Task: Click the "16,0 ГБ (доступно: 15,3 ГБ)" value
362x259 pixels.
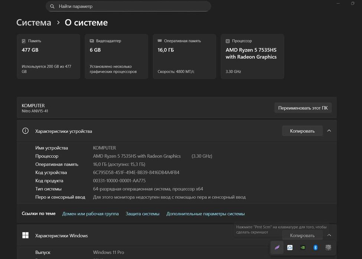Action: point(119,164)
